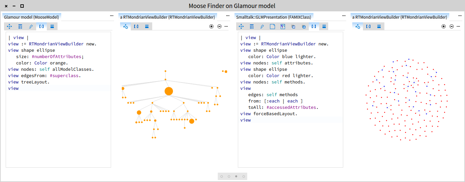Open ellipsis menu beside GLMPresentation pane title
This screenshot has height=182, width=465.
(x=344, y=16)
